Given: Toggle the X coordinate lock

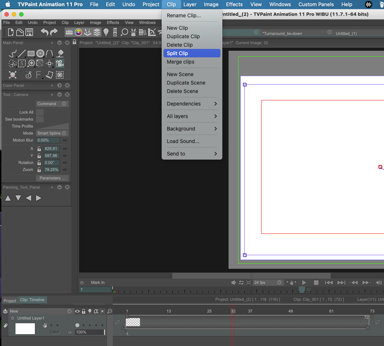Looking at the screenshot, I should [x=39, y=149].
